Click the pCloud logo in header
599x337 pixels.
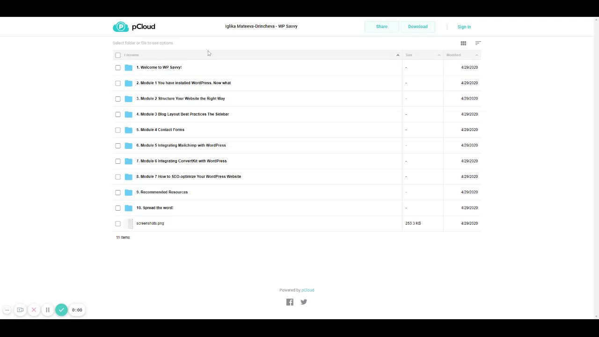click(x=134, y=27)
